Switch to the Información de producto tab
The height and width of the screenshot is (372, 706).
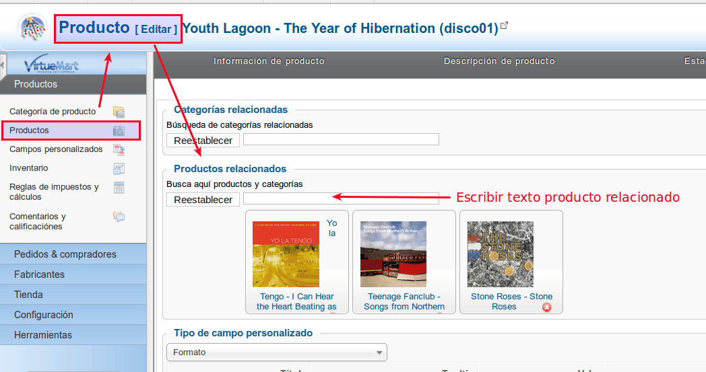click(x=269, y=61)
